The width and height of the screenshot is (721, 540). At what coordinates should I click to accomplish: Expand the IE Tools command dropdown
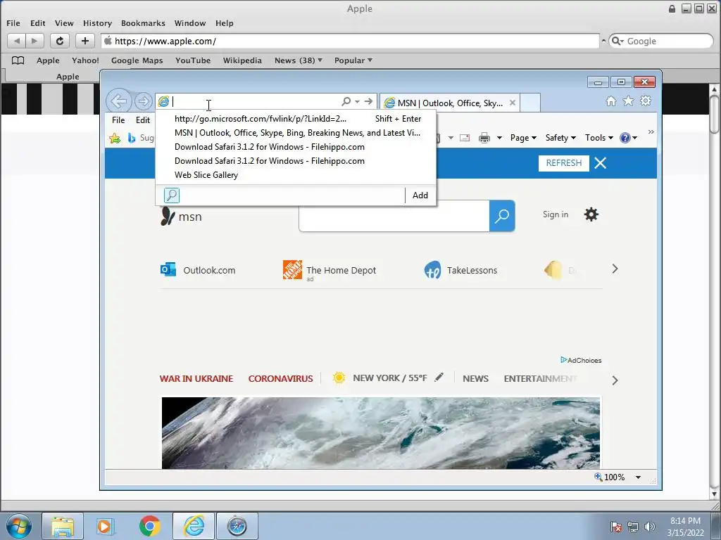(598, 138)
